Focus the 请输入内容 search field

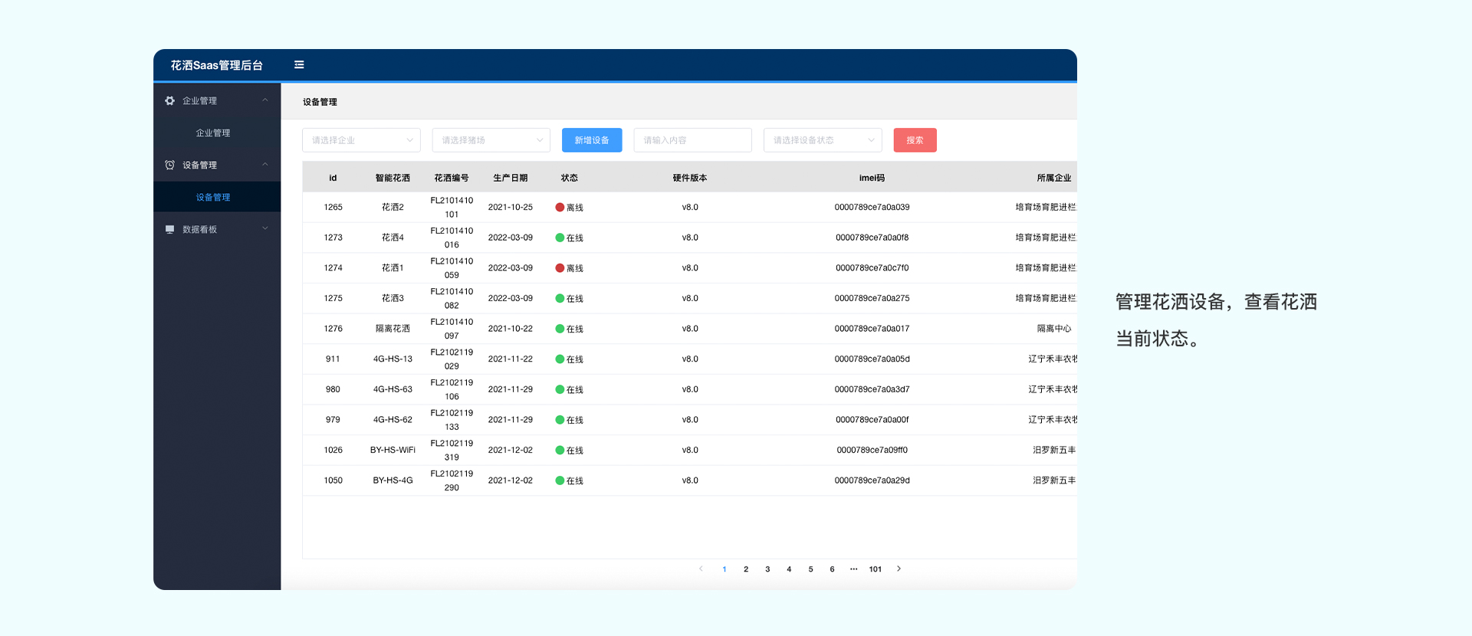click(x=692, y=140)
